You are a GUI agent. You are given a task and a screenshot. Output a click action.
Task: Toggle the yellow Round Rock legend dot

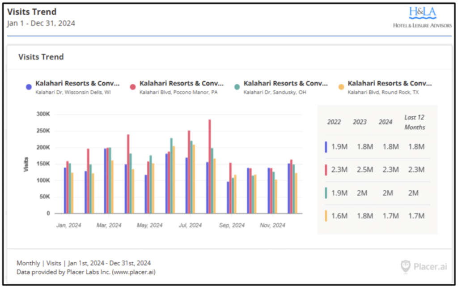pyautogui.click(x=341, y=87)
